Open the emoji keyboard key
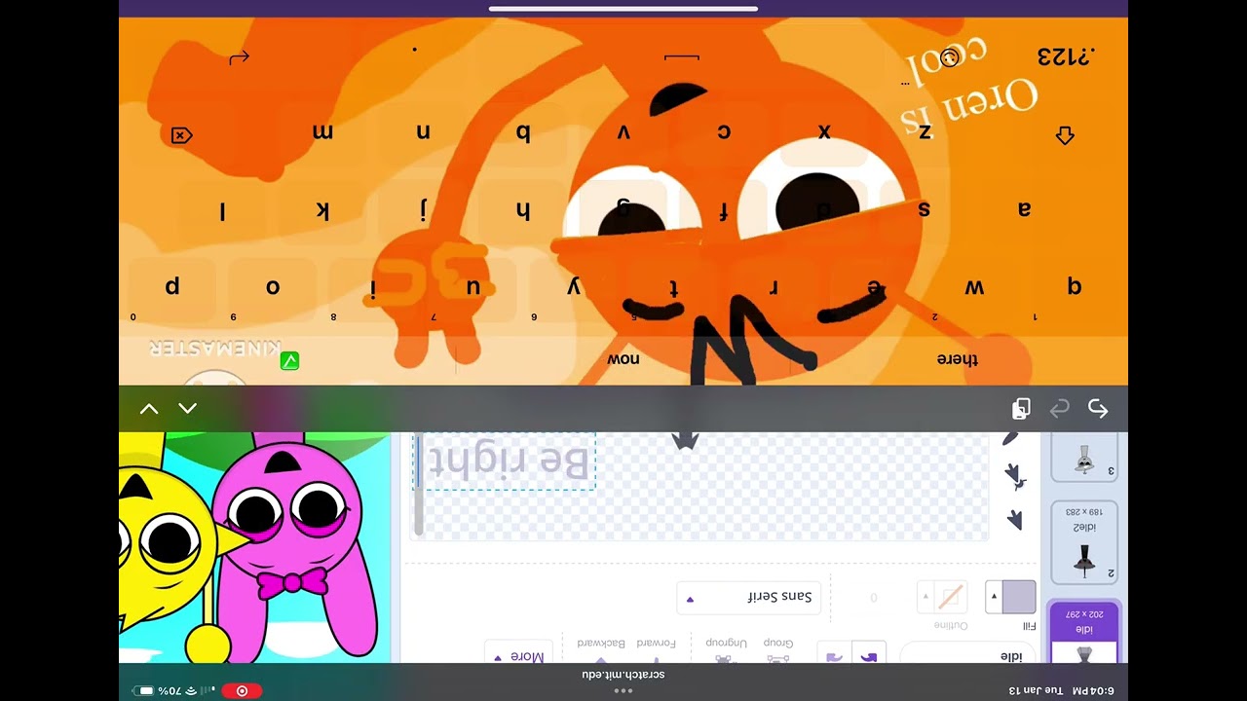 click(949, 57)
